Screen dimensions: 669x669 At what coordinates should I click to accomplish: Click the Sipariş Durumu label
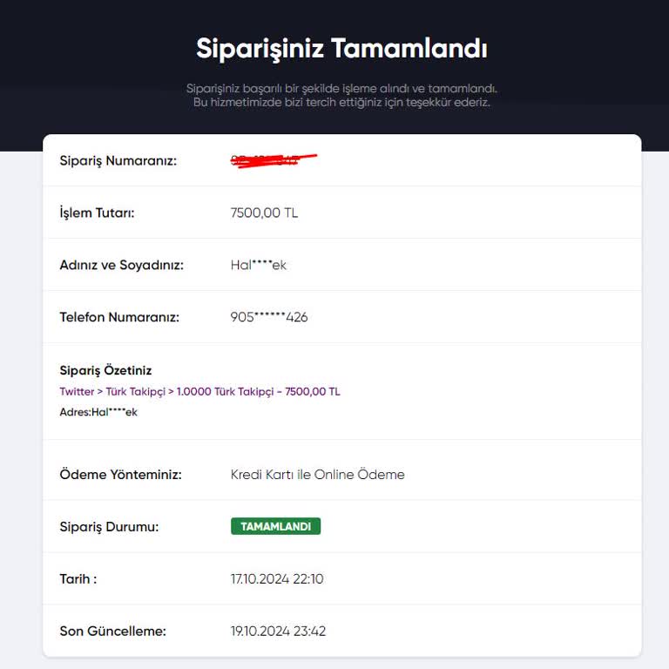(x=109, y=526)
